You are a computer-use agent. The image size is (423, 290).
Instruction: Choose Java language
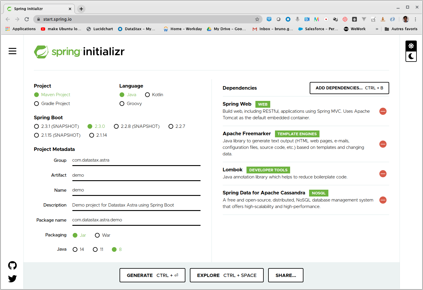pos(128,95)
